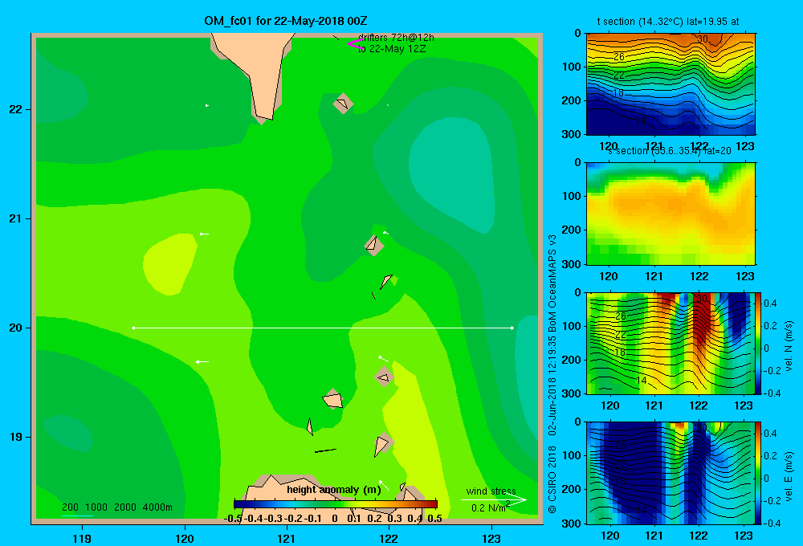Click the island near 20.8N 121.8E

pyautogui.click(x=374, y=245)
